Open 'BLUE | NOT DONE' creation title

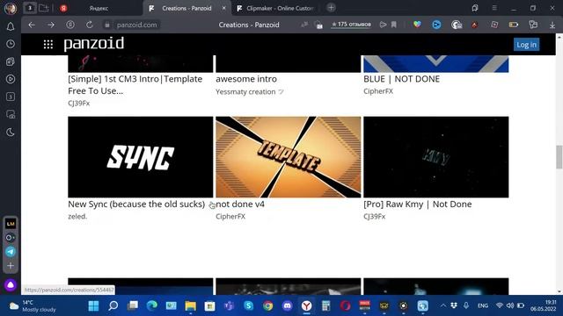tap(401, 79)
